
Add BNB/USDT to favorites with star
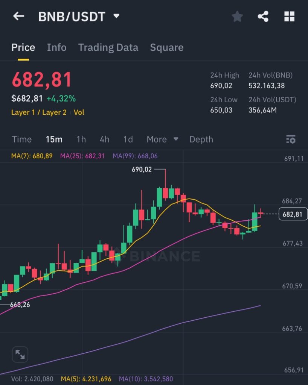point(237,17)
